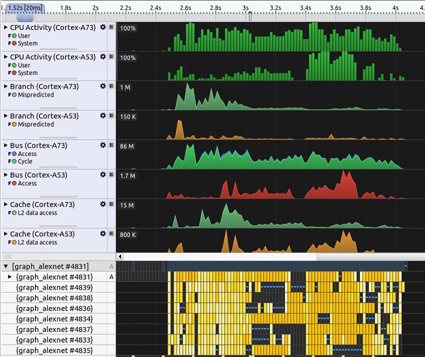Open chart type icon for Bus (Cortex-A53)
Image resolution: width=425 pixels, height=357 pixels.
112,175
